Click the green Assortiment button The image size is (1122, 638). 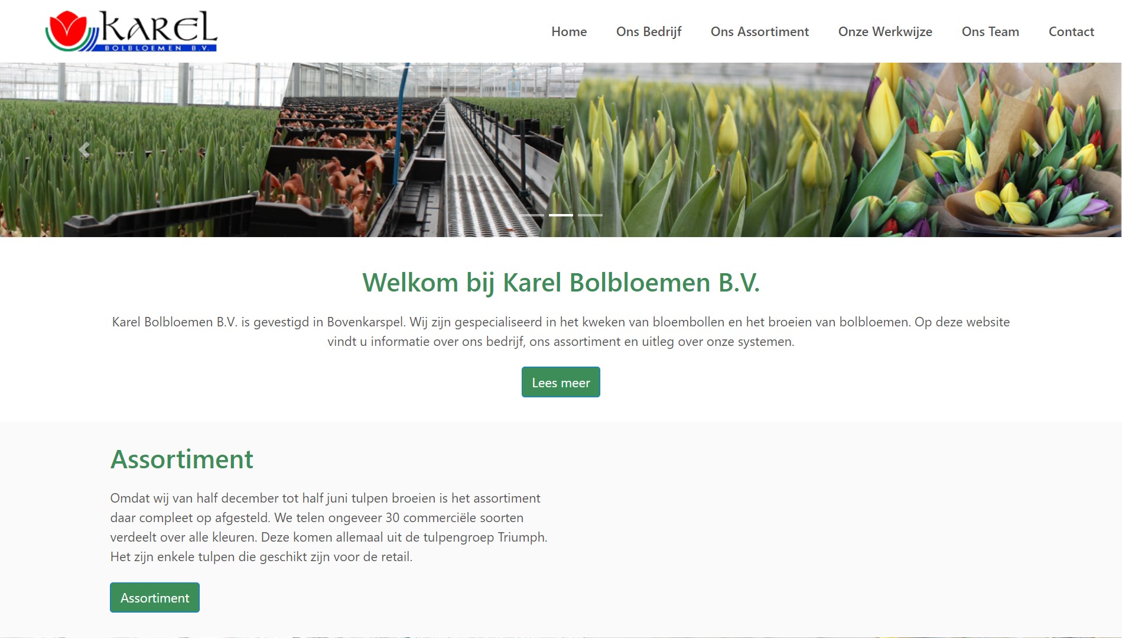(x=155, y=597)
